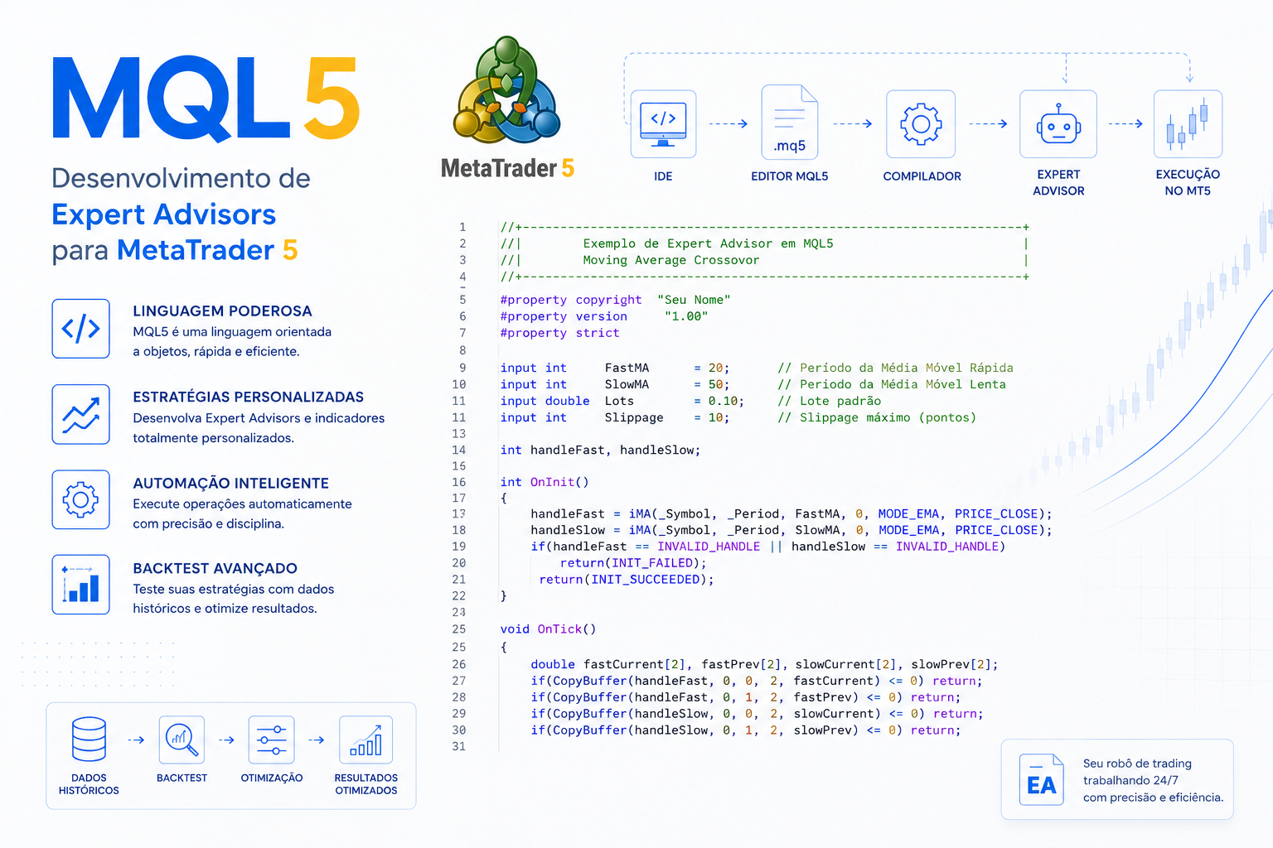Image resolution: width=1273 pixels, height=848 pixels.
Task: Click the 'LINGUAGEM PODEROSA' heading
Action: click(223, 311)
